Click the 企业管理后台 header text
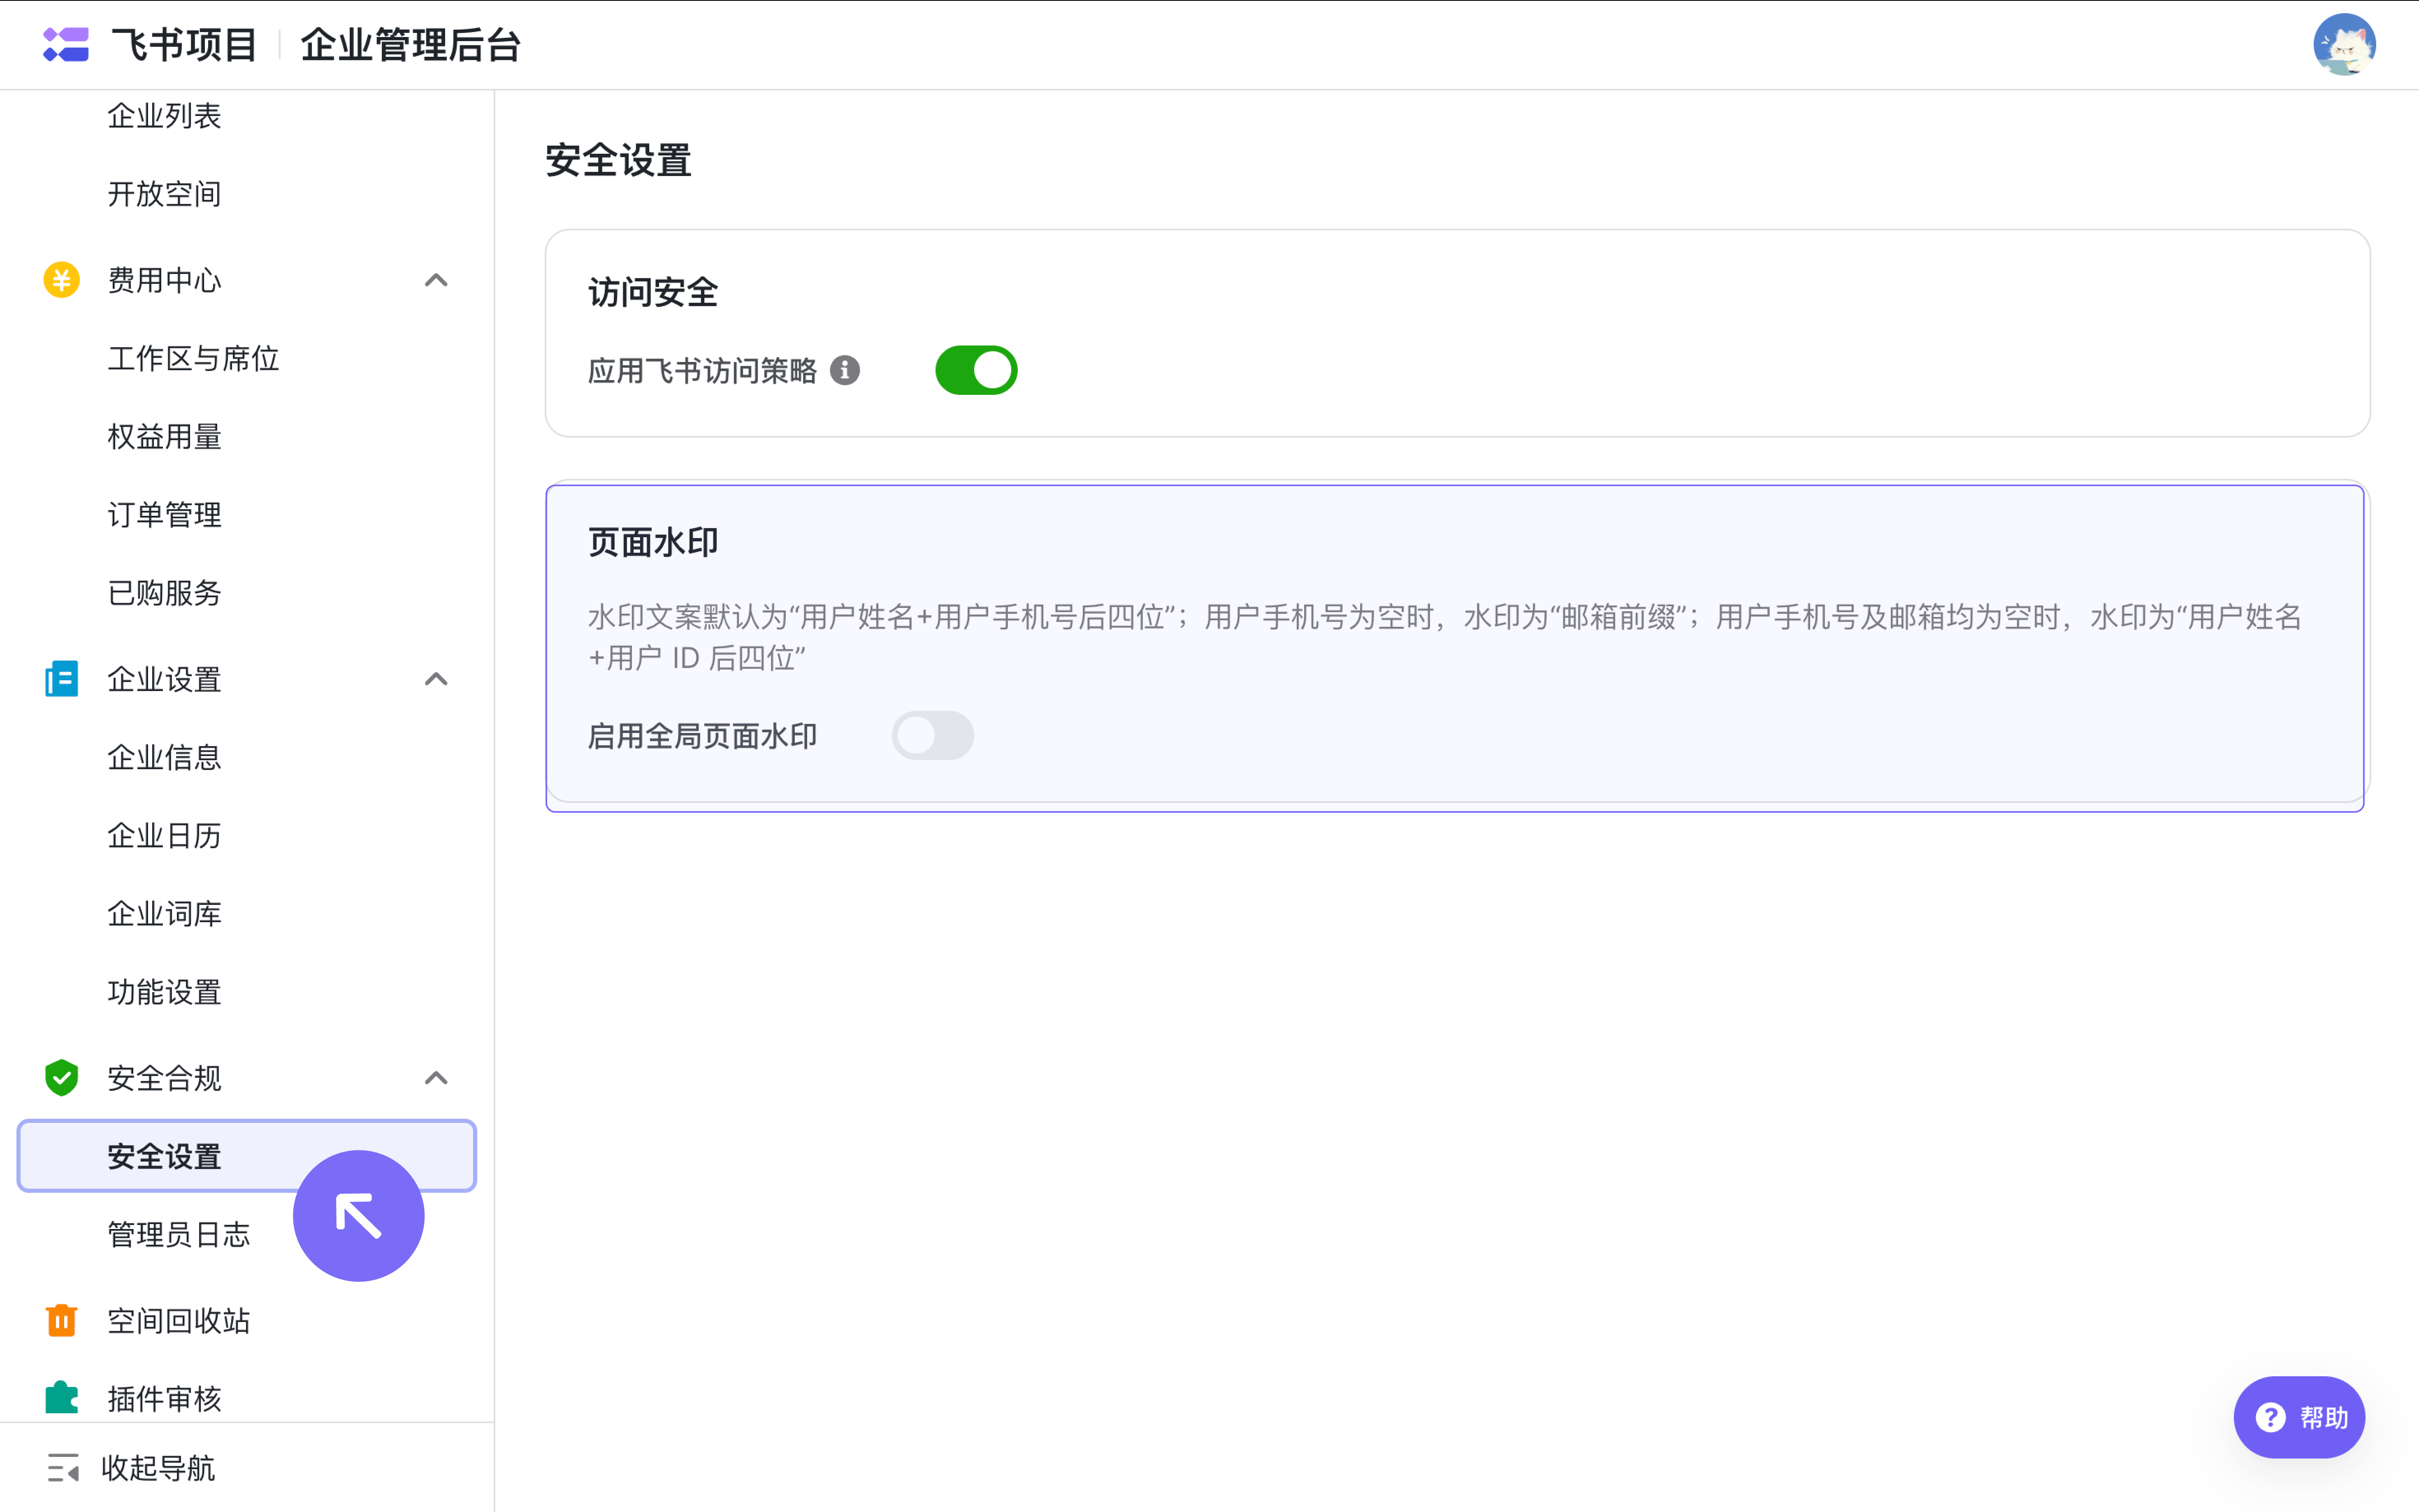Image resolution: width=2419 pixels, height=1512 pixels. tap(410, 45)
